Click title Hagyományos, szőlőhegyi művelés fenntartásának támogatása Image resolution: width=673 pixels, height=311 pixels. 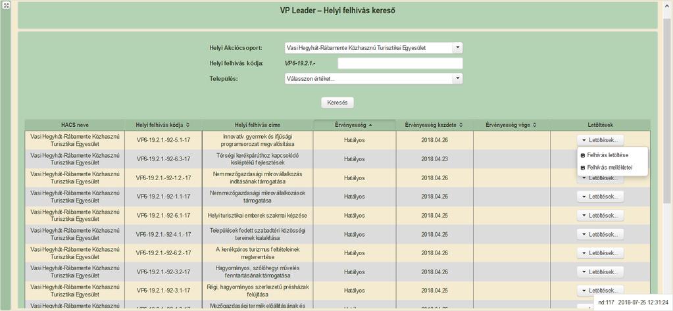(257, 272)
